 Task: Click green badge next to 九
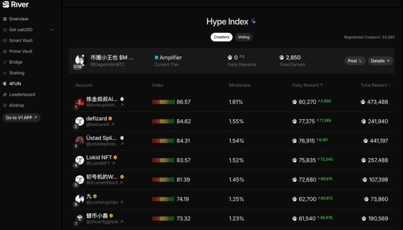coord(95,196)
